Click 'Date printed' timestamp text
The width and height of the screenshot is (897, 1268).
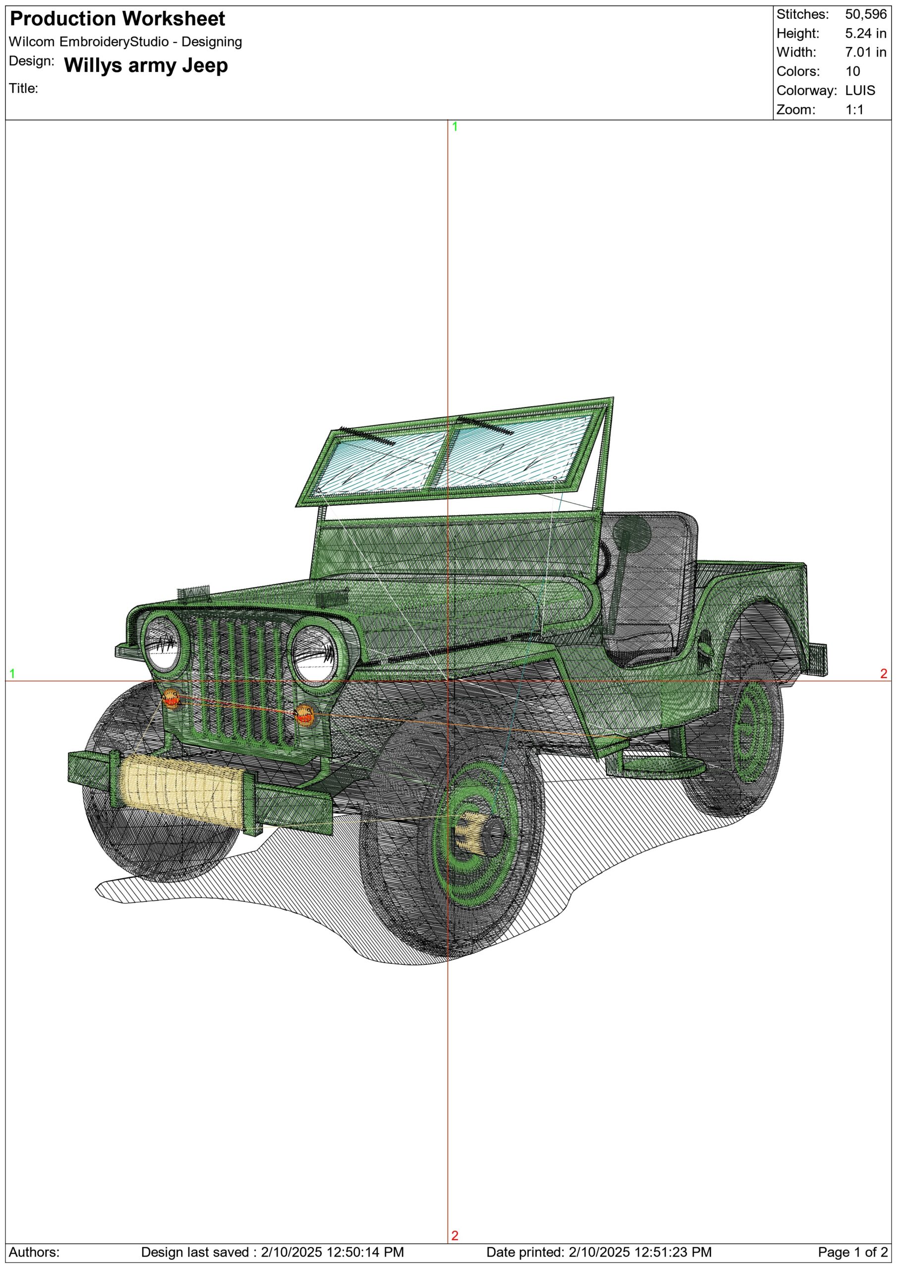(x=599, y=1252)
